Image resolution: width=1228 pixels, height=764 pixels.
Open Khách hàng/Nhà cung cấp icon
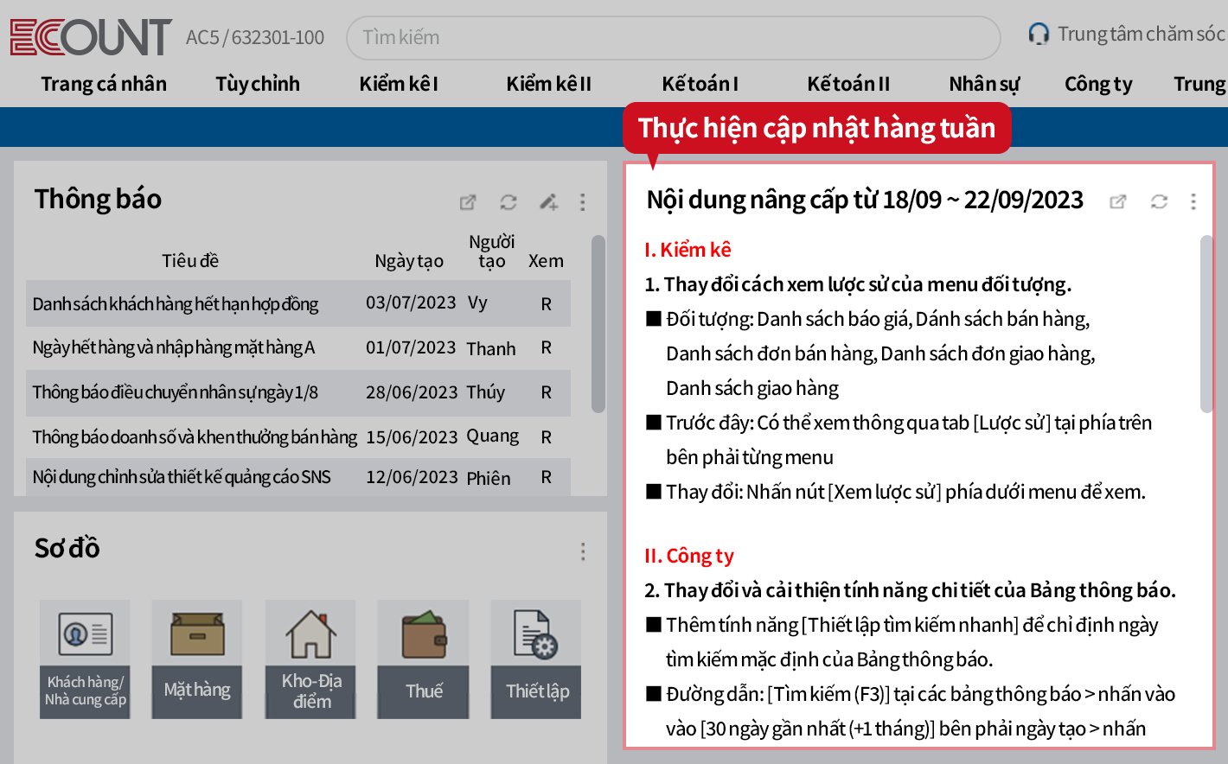pos(85,634)
